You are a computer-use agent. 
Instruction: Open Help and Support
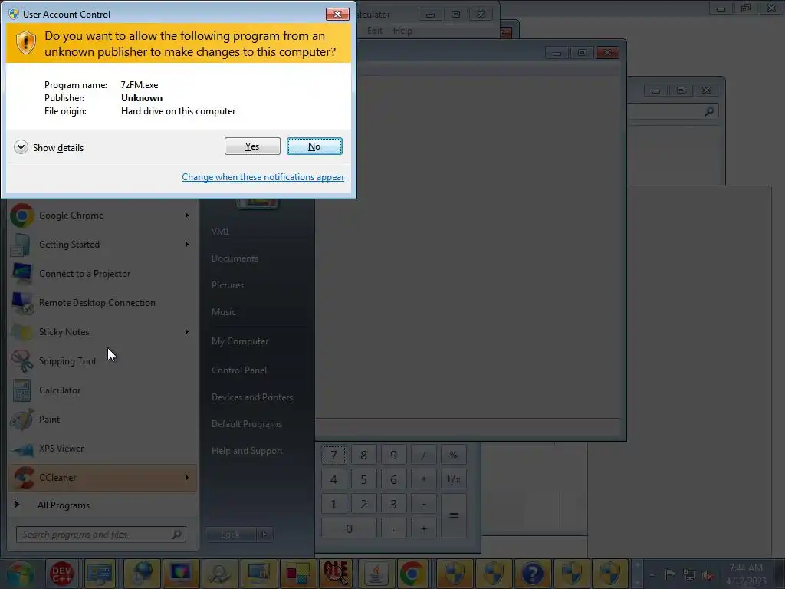(x=248, y=451)
